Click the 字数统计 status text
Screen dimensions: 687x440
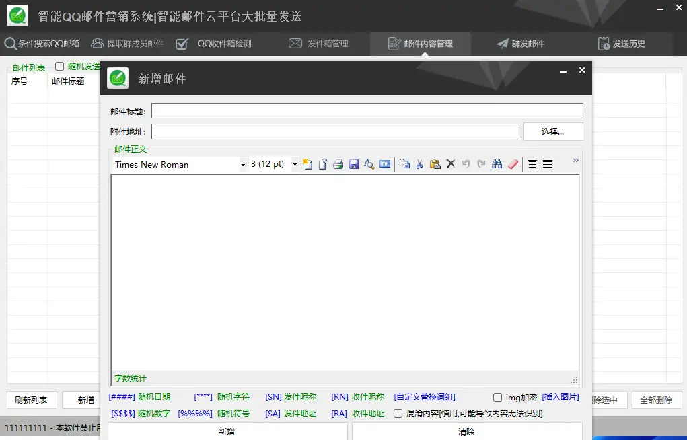[130, 378]
